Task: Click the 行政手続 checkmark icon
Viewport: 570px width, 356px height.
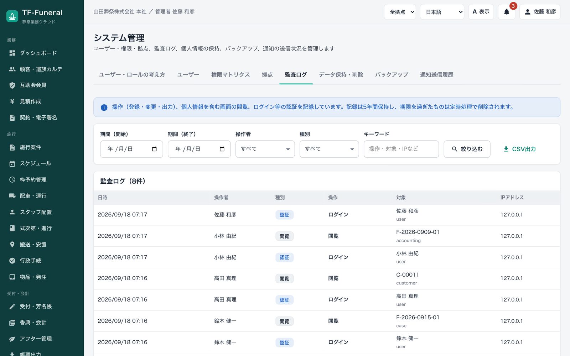Action: click(12, 261)
